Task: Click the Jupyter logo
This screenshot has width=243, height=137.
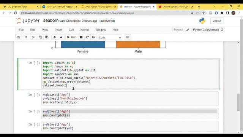Action: pos(28,21)
